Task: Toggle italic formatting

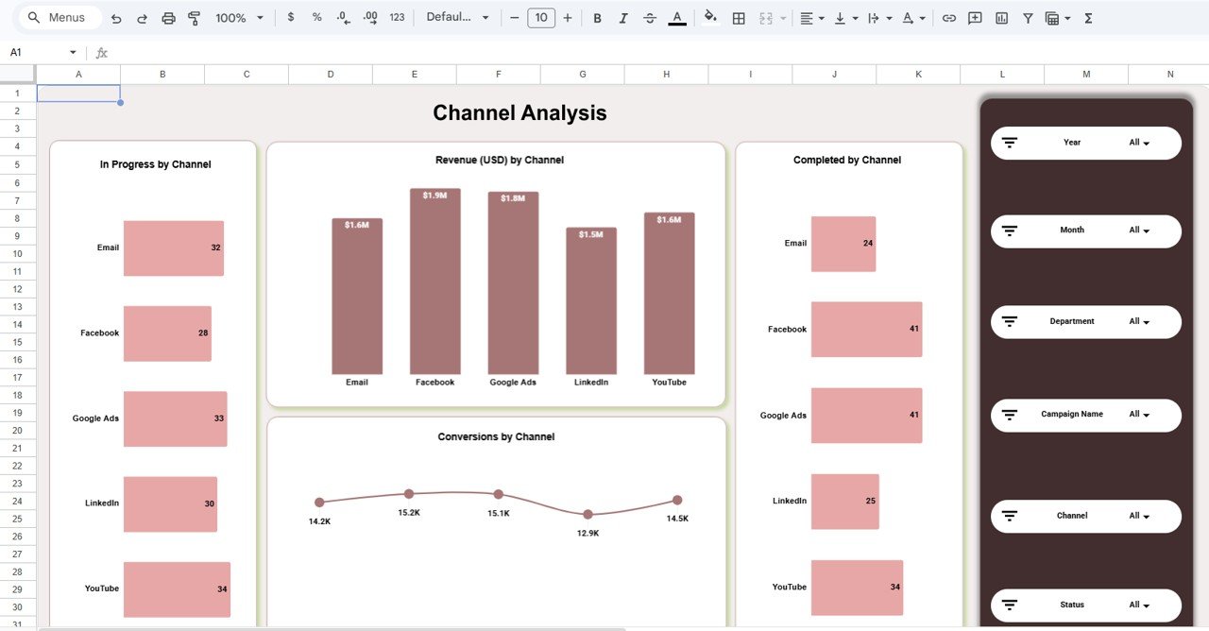Action: (623, 17)
